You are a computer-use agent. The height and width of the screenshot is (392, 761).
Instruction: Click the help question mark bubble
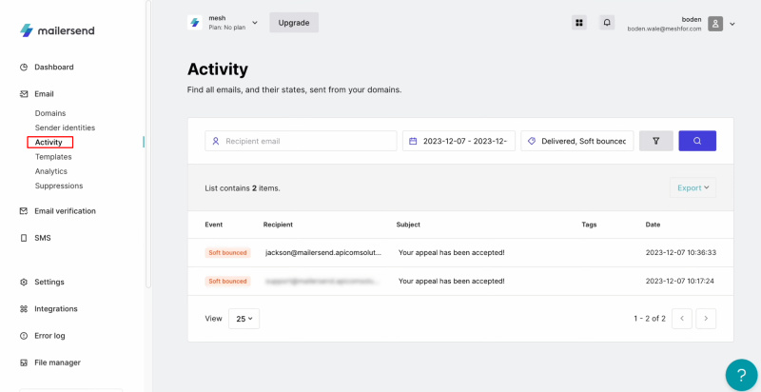click(741, 374)
